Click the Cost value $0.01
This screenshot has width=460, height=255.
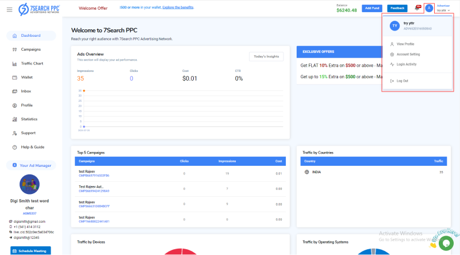pyautogui.click(x=190, y=78)
